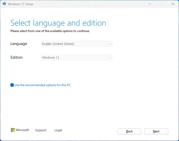Open the Language combo box showing English (United States)

click(x=76, y=44)
